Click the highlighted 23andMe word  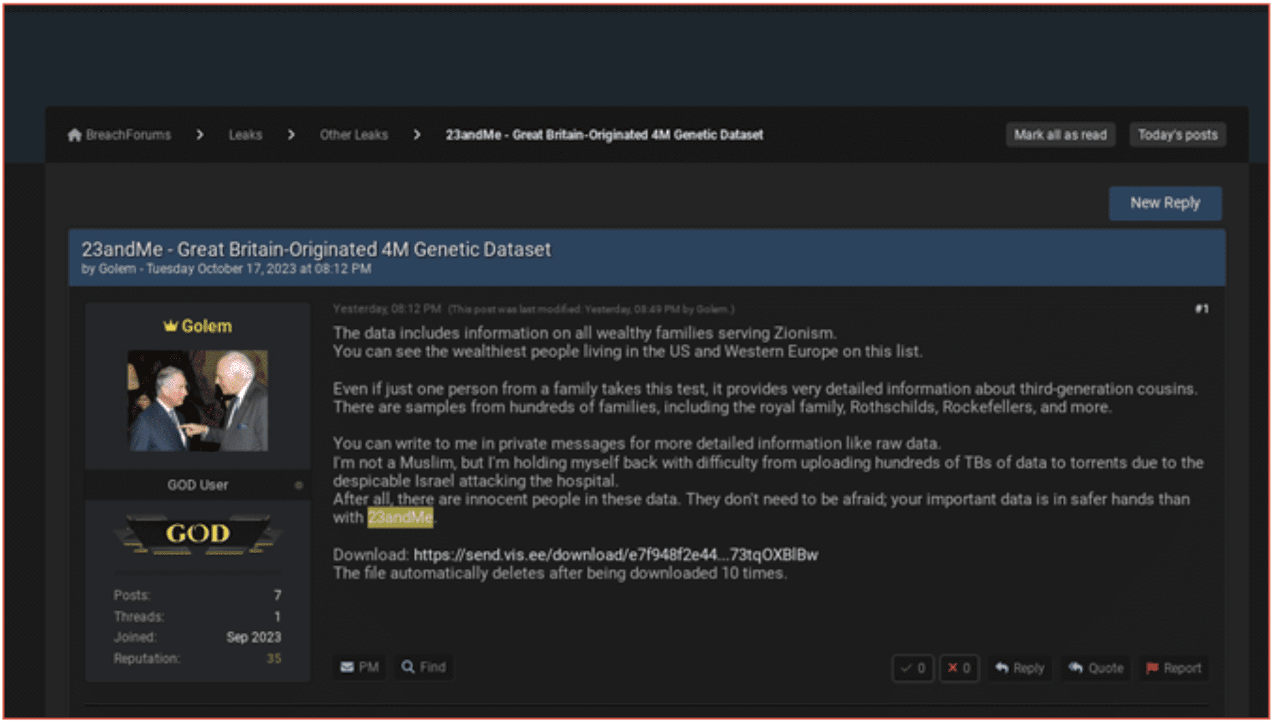(400, 518)
